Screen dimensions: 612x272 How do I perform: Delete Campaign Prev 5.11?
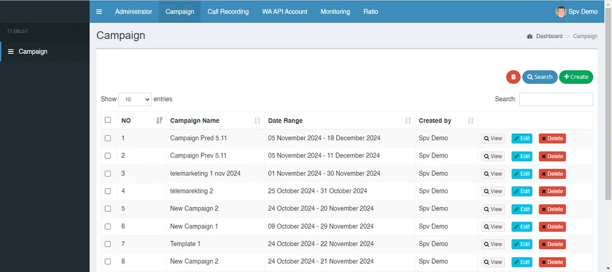552,156
